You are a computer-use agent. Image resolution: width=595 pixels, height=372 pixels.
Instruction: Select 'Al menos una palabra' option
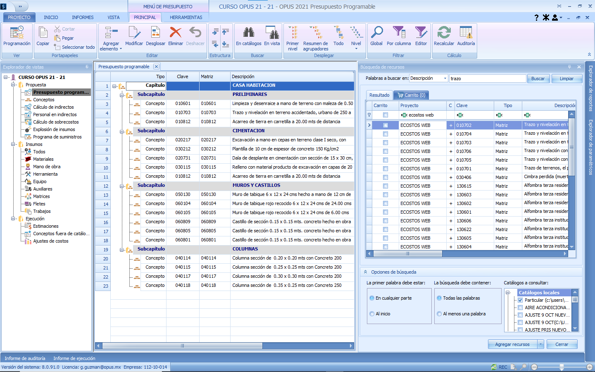(x=439, y=314)
